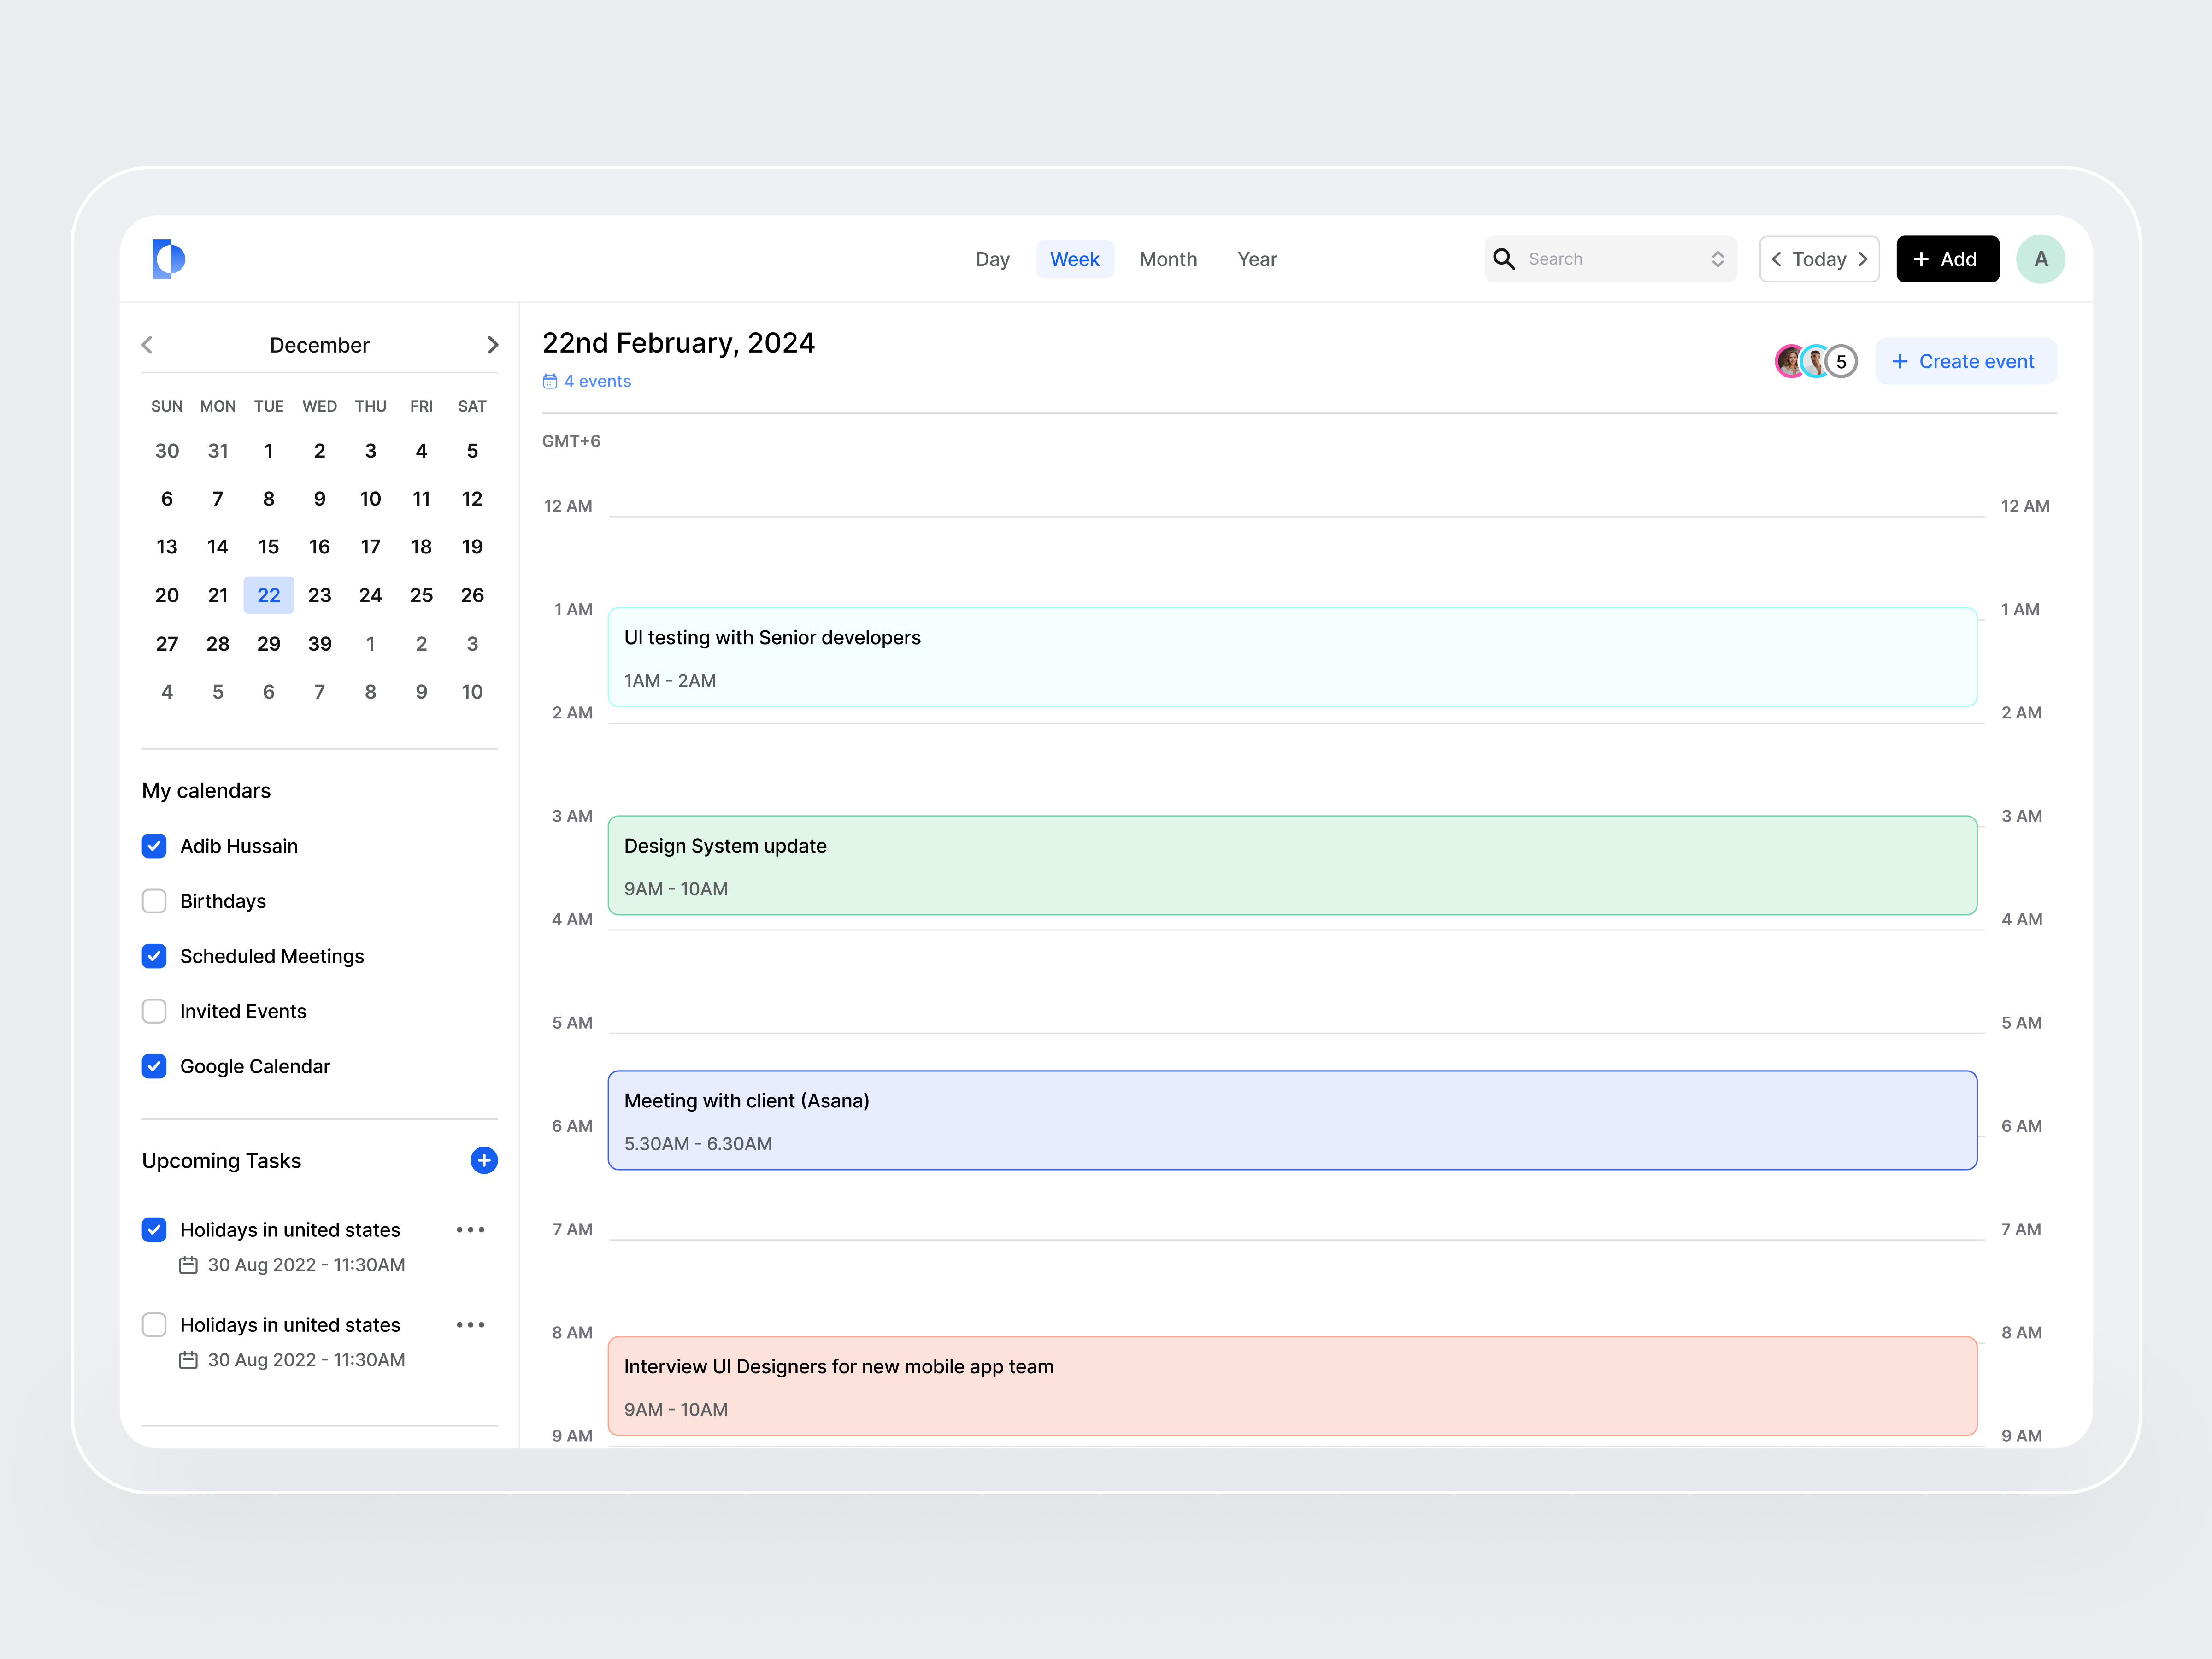
Task: Select the Design System update event
Action: click(1290, 865)
